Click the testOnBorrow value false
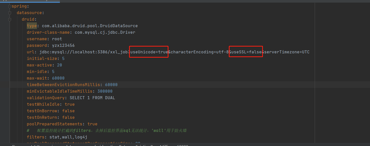Image resolution: width=370 pixels, height=146 pixels. tap(68, 111)
